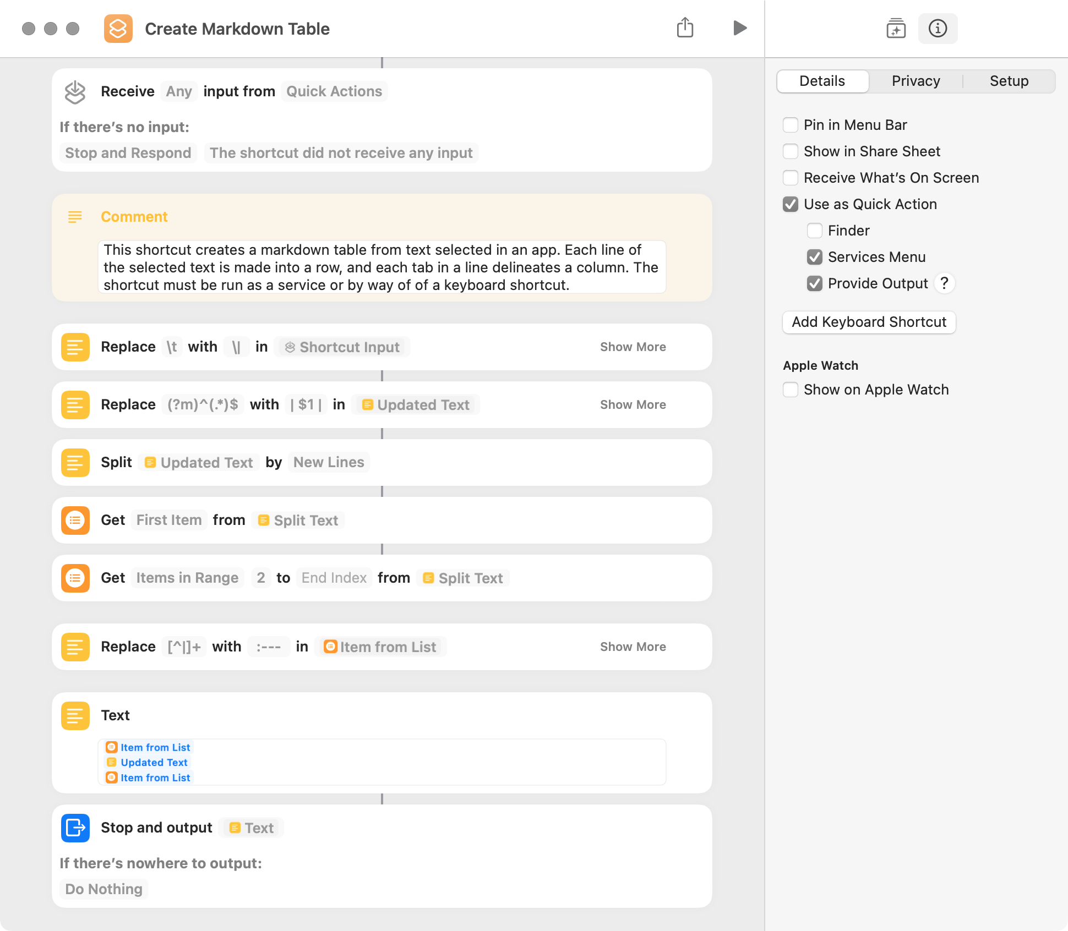
Task: Switch to the Privacy tab
Action: click(x=916, y=81)
